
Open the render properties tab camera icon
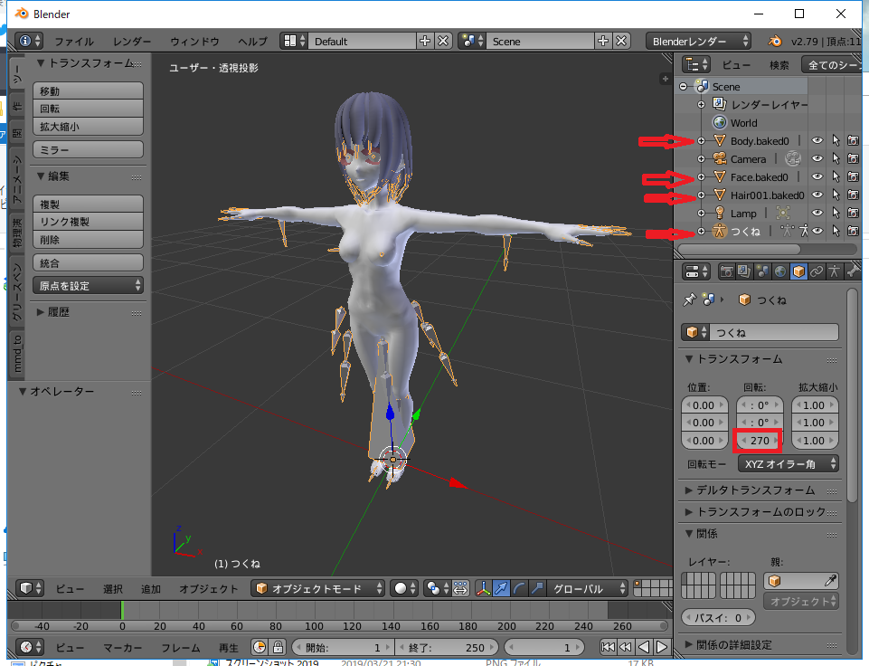(726, 271)
